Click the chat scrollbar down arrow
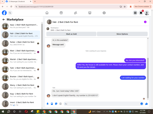The height and width of the screenshot is (114, 153). (x=148, y=99)
